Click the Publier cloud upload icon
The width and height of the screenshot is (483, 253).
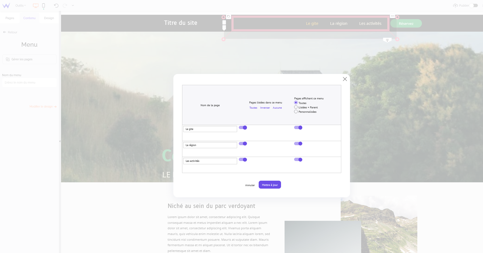[x=455, y=5]
